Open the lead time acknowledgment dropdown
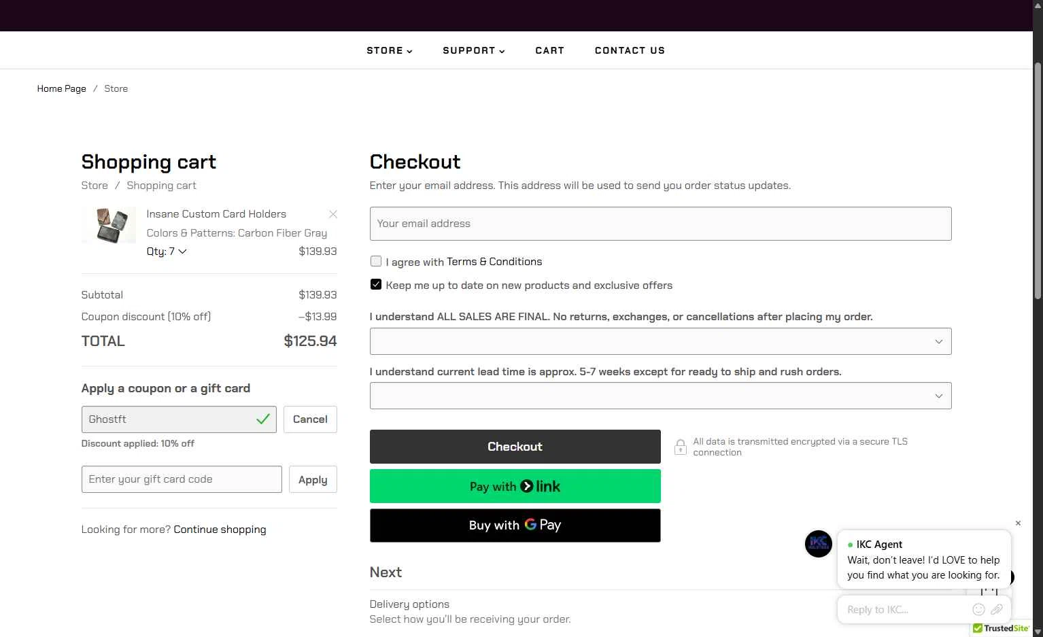Viewport: 1043px width, 637px height. coord(660,396)
